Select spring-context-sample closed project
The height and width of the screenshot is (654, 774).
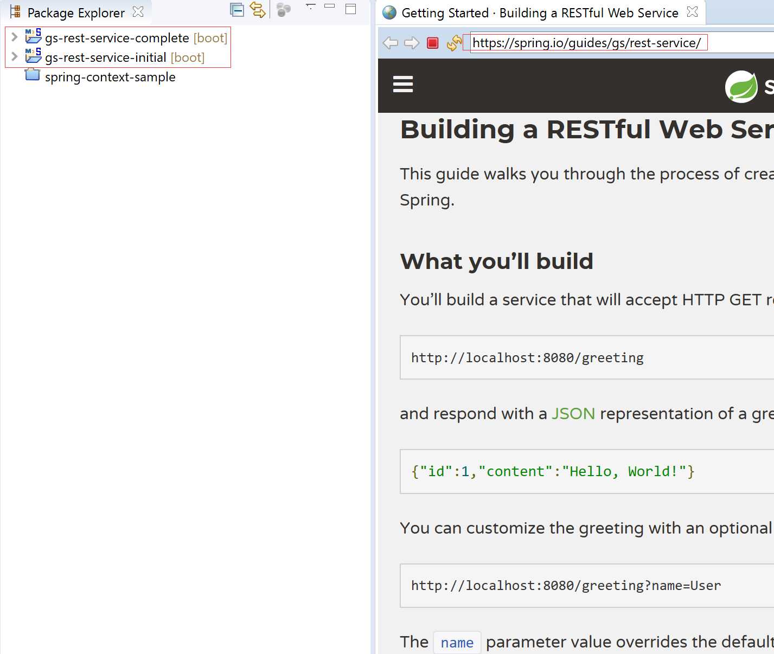[110, 77]
